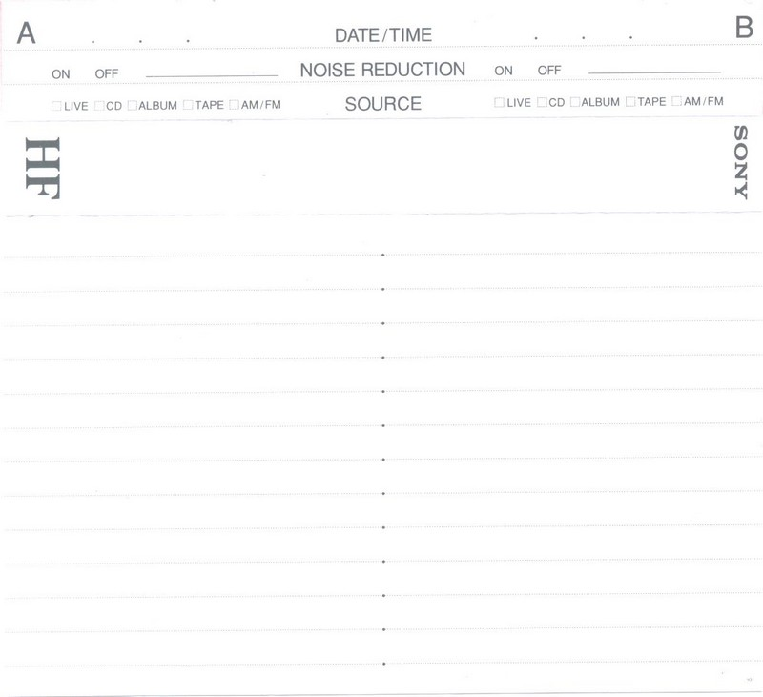Check the side B LIVE checkbox

coord(500,102)
